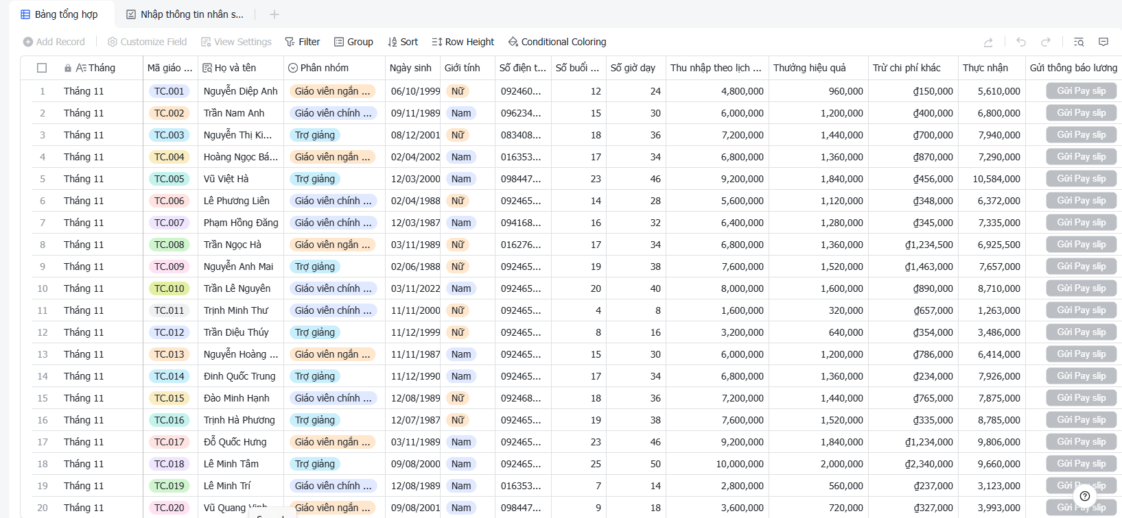Viewport: 1122px width, 518px height.
Task: Open Conditional Coloring panel
Action: (557, 42)
